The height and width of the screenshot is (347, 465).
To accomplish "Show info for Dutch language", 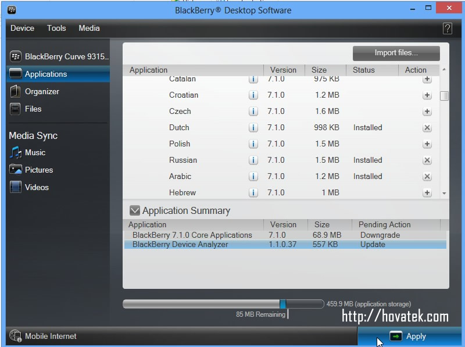I will pyautogui.click(x=253, y=128).
